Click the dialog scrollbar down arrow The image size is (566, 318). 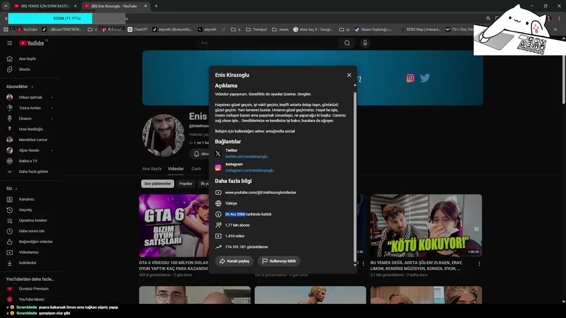355,265
